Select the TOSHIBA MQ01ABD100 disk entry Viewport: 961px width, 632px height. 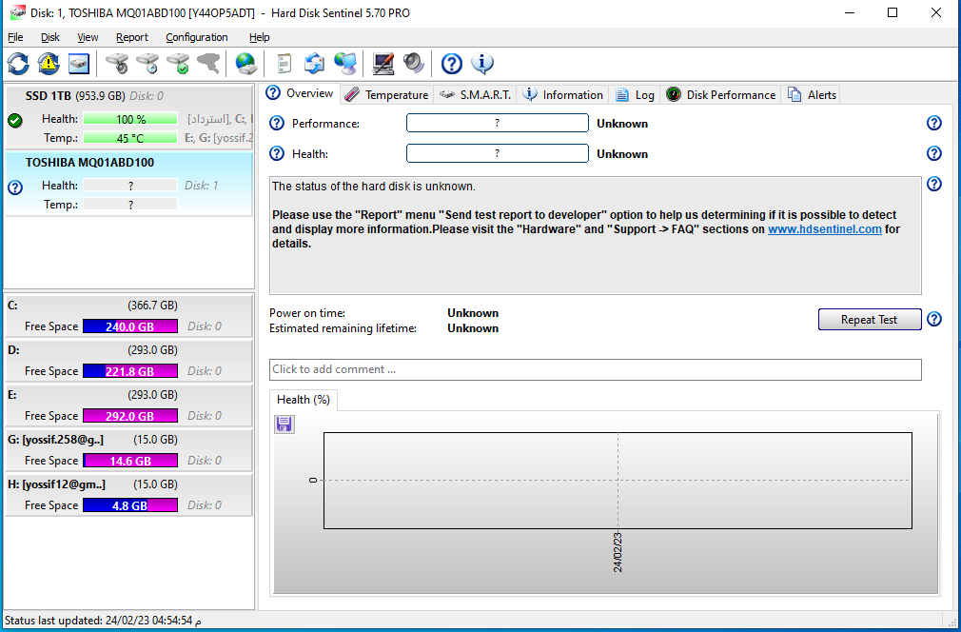128,184
